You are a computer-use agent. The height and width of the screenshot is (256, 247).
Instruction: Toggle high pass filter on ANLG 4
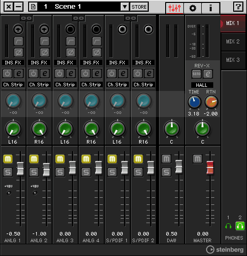[x=97, y=41]
